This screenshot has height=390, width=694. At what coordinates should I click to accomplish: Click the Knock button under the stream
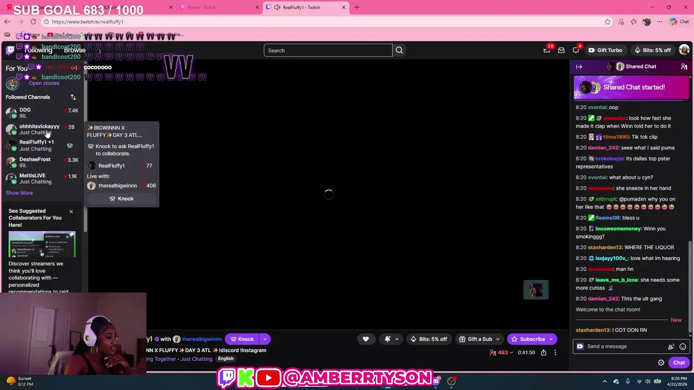[x=242, y=339]
